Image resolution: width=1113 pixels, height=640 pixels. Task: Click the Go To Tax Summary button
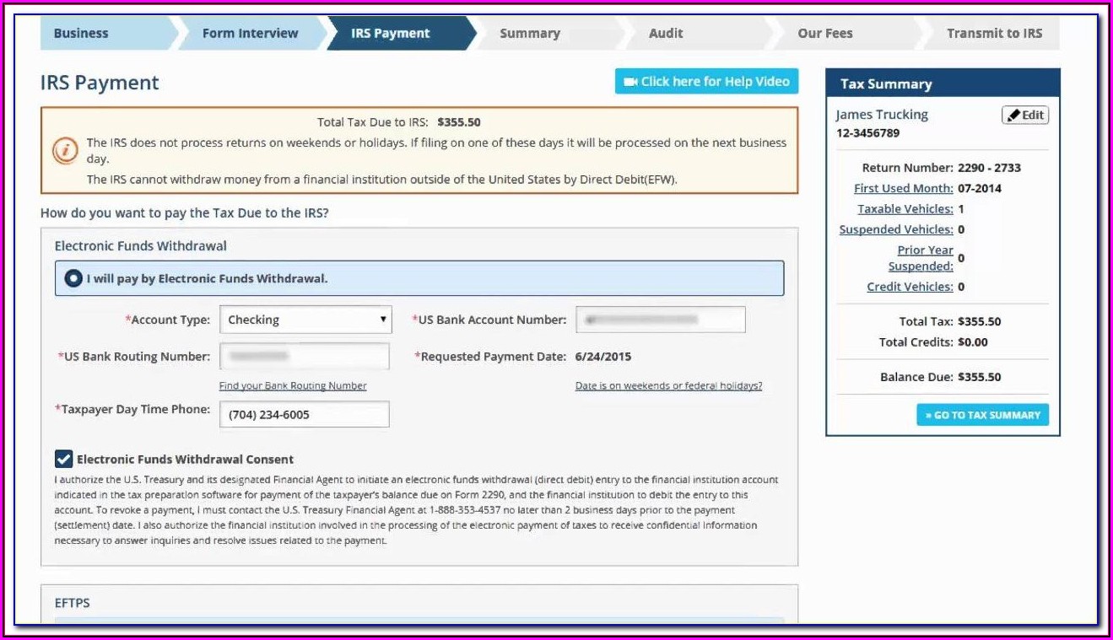(x=982, y=415)
